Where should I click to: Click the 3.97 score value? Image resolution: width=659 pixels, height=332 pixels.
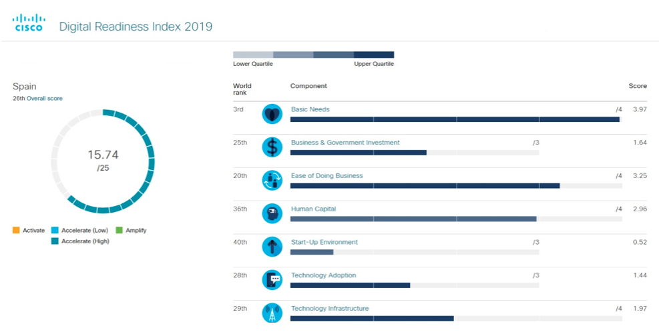[x=640, y=109]
